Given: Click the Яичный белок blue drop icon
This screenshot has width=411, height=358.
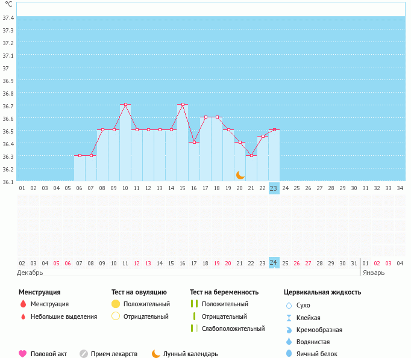Looking at the screenshot, I should click(289, 354).
